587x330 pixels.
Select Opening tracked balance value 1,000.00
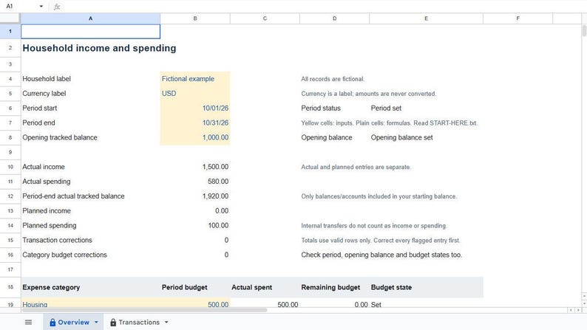(x=195, y=137)
